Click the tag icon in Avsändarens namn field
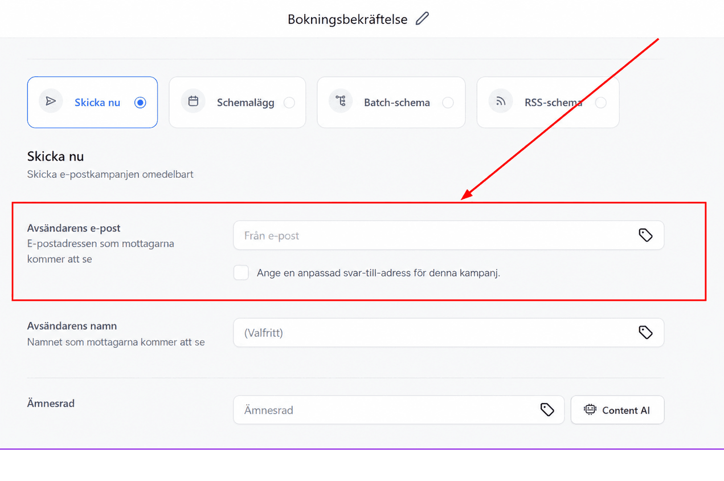The image size is (724, 481). (x=645, y=332)
